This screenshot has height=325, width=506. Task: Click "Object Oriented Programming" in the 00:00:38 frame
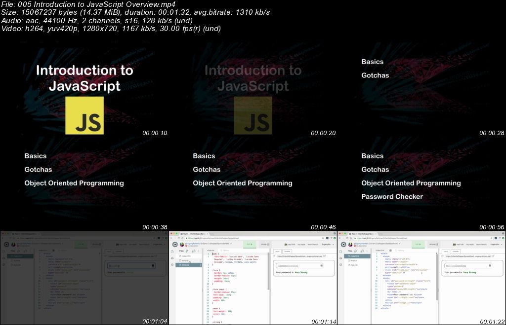(x=74, y=183)
